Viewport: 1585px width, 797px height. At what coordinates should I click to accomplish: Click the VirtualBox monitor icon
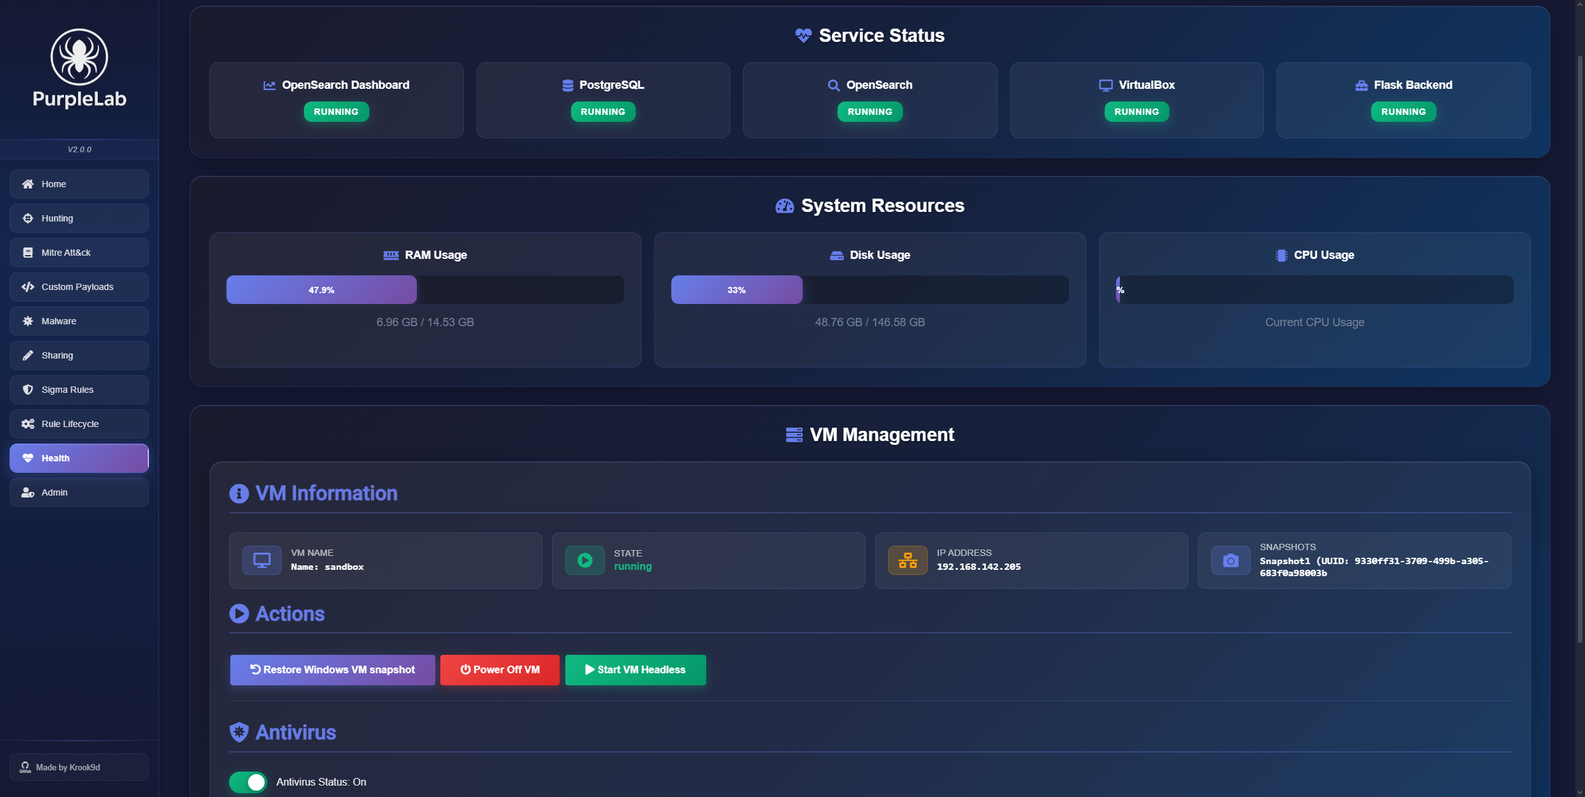tap(1106, 85)
